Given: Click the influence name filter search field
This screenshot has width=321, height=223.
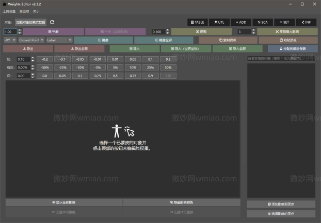Looking at the screenshot, I should coord(281,59).
